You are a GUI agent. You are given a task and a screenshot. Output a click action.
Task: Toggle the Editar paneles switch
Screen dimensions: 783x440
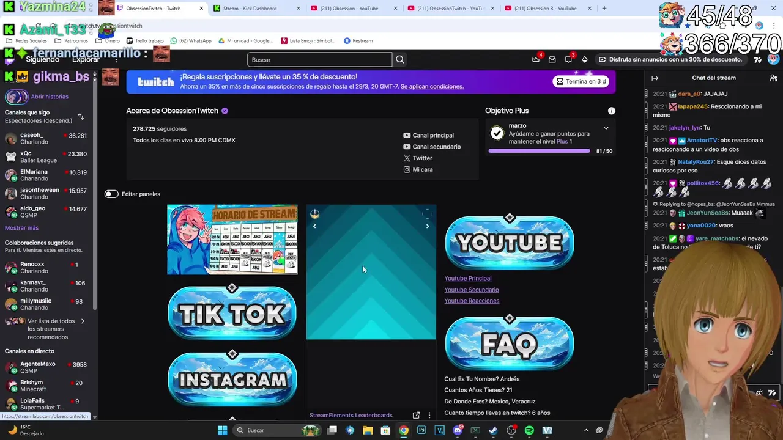111,194
